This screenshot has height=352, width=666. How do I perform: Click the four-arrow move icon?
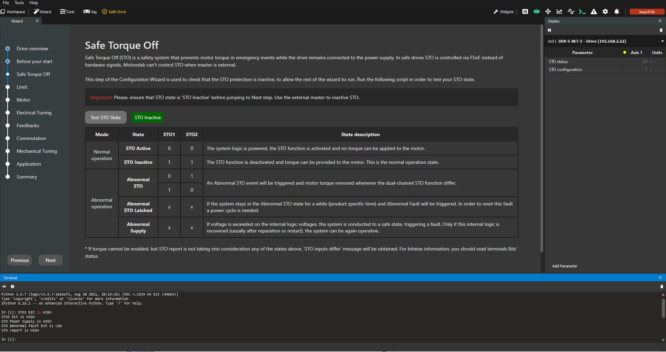pos(548,12)
